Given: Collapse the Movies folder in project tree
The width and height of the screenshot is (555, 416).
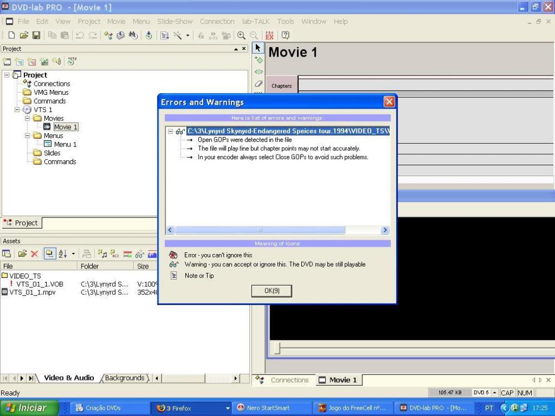Looking at the screenshot, I should [27, 118].
